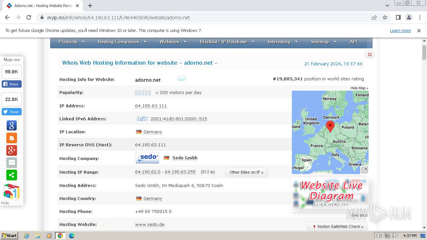Expand the Blacklist / IP Database dropdown arrow
427x240 pixels.
point(253,42)
